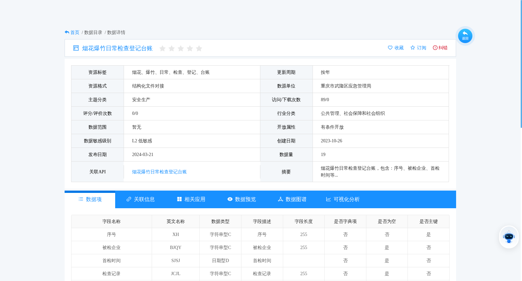Click the 2024-03-21 publish date

[x=143, y=154]
